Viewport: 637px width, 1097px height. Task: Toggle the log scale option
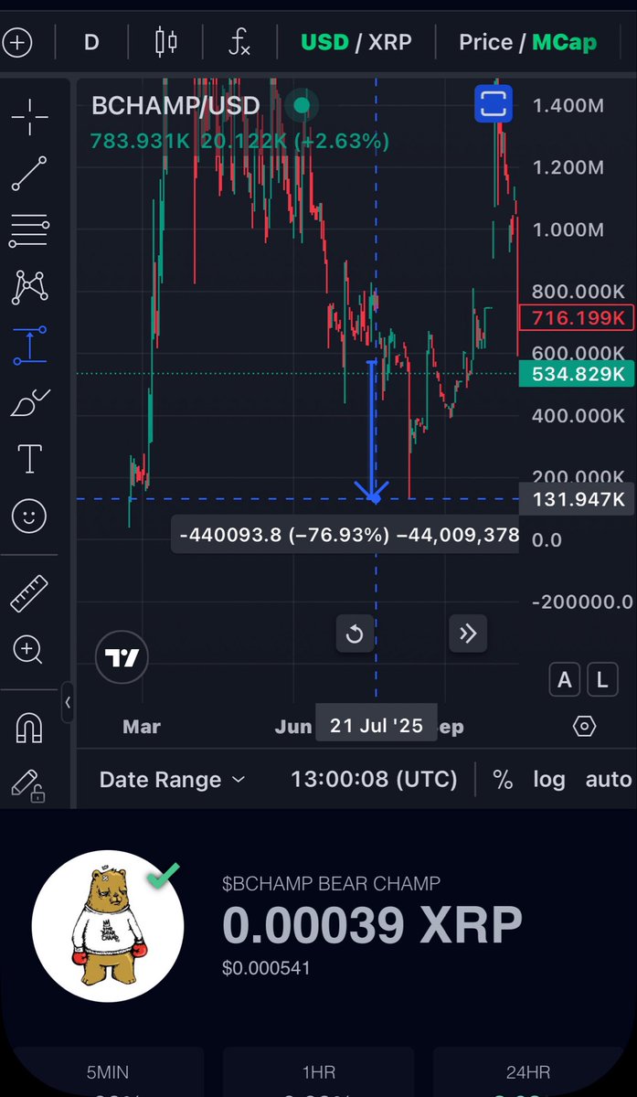pos(549,780)
